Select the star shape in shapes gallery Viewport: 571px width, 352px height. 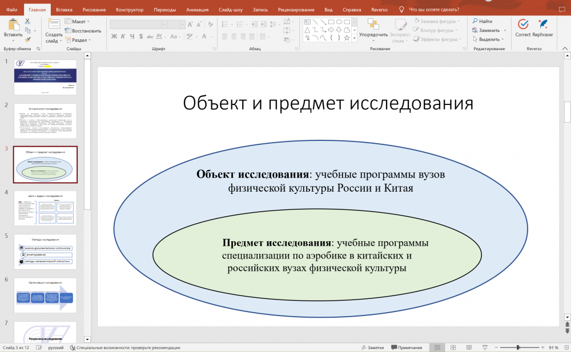(347, 38)
